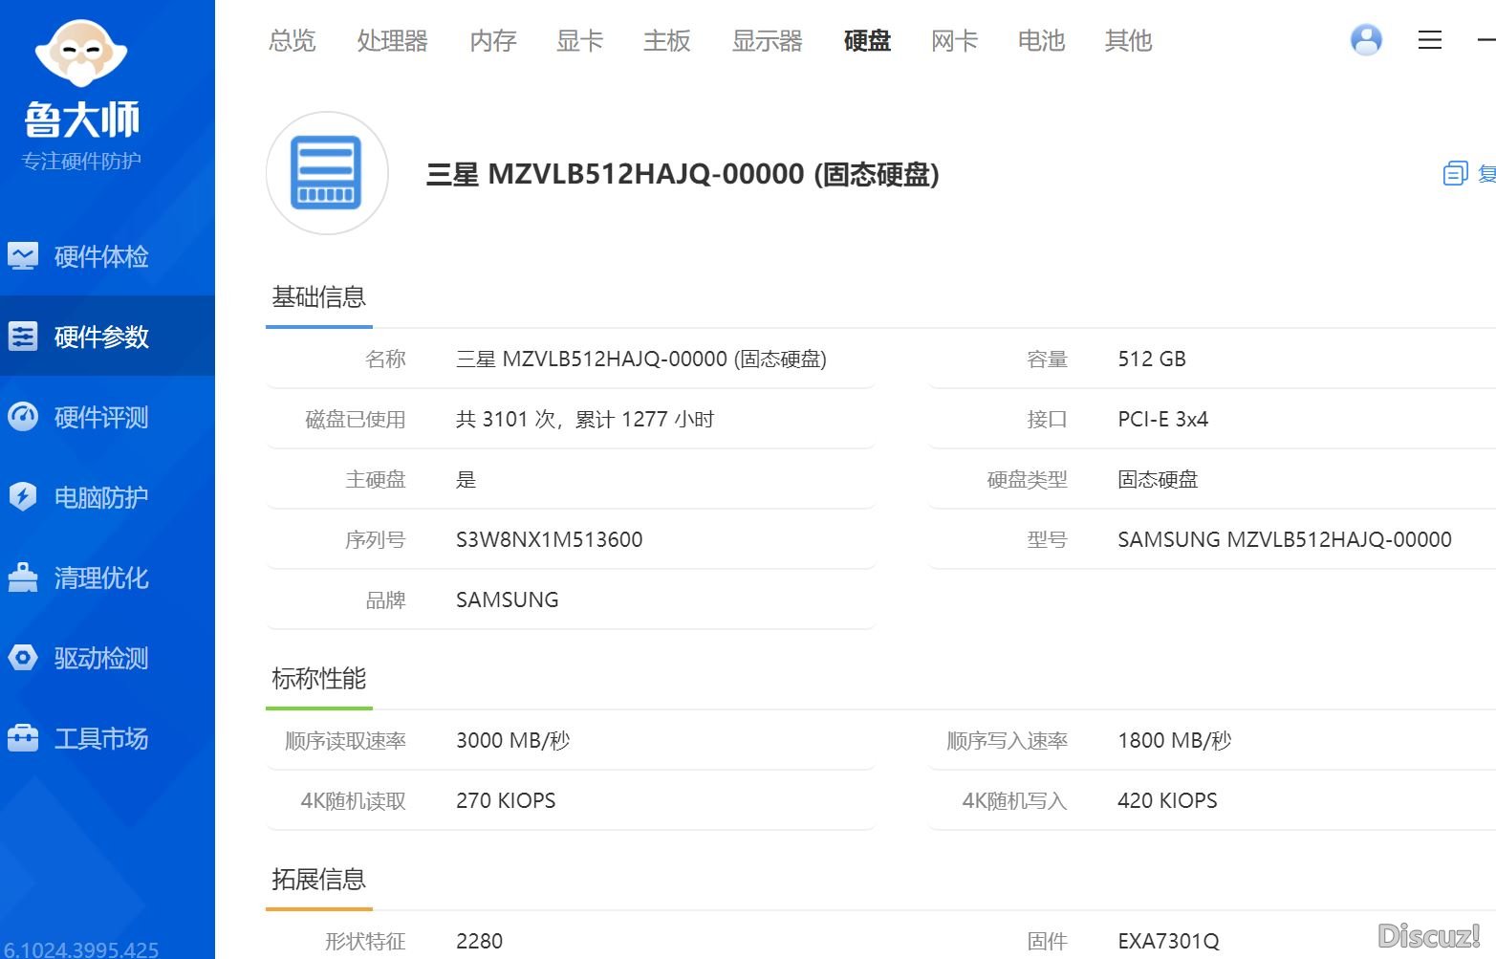The width and height of the screenshot is (1496, 959).
Task: Switch to the 总览 tab
Action: [293, 40]
